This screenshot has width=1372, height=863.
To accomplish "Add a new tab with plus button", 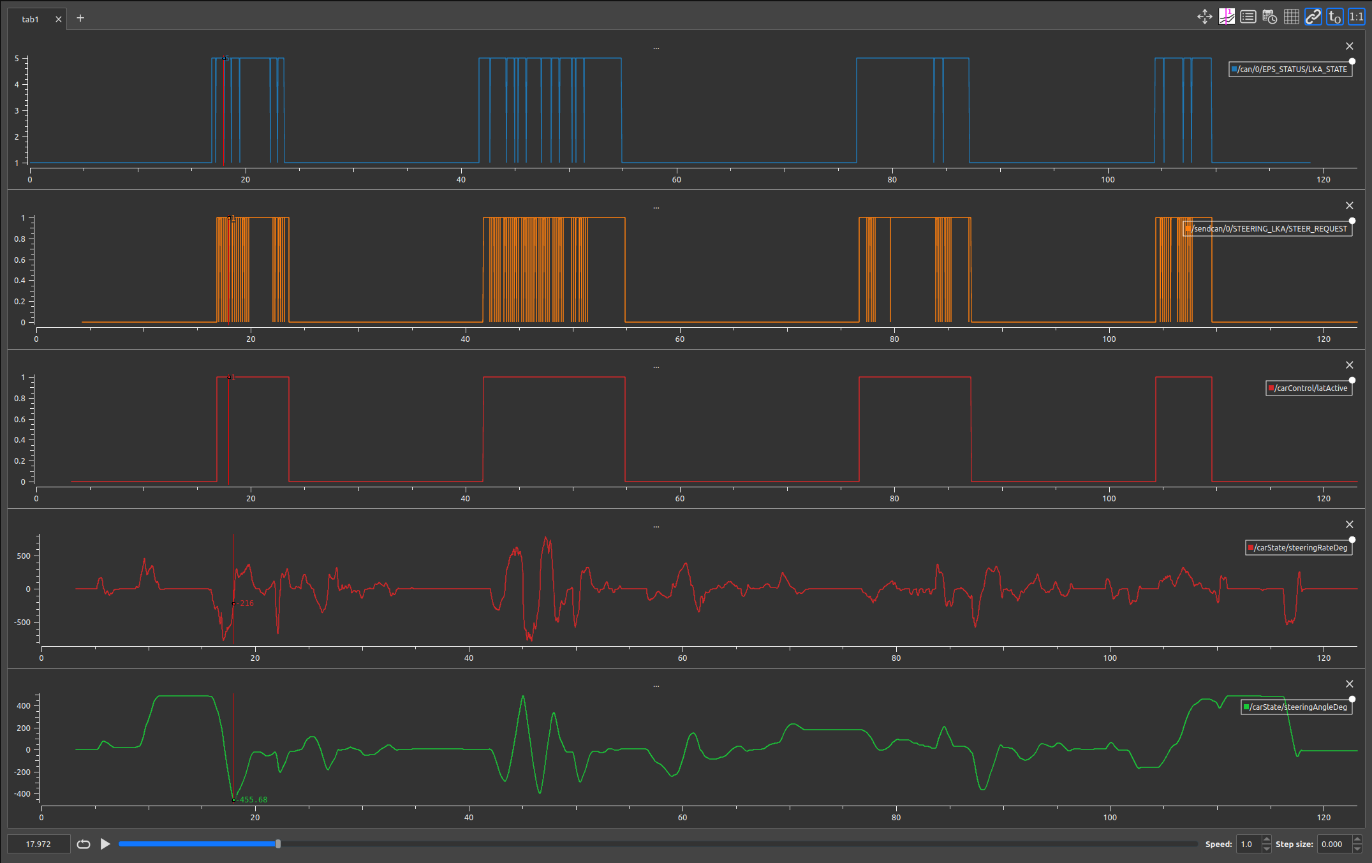I will 80,18.
